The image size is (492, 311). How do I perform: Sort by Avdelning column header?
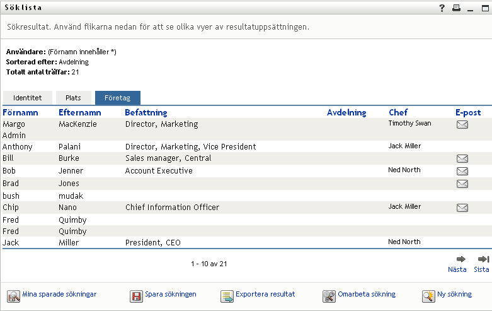point(346,112)
